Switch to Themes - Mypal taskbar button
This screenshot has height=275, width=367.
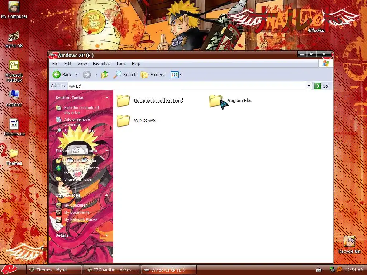tap(54, 270)
